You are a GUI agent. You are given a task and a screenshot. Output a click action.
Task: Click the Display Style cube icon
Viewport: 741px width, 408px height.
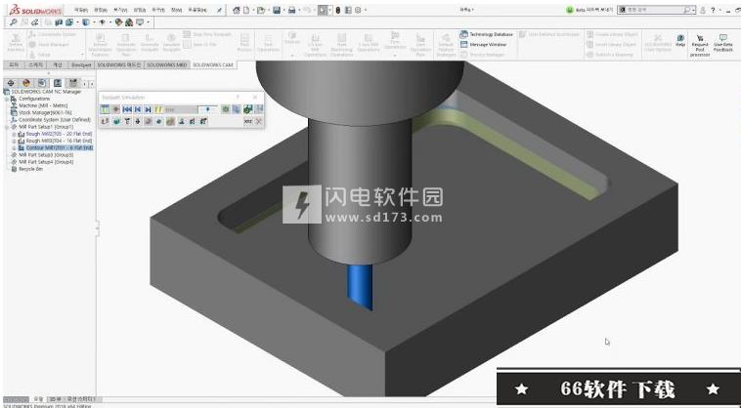[85, 22]
